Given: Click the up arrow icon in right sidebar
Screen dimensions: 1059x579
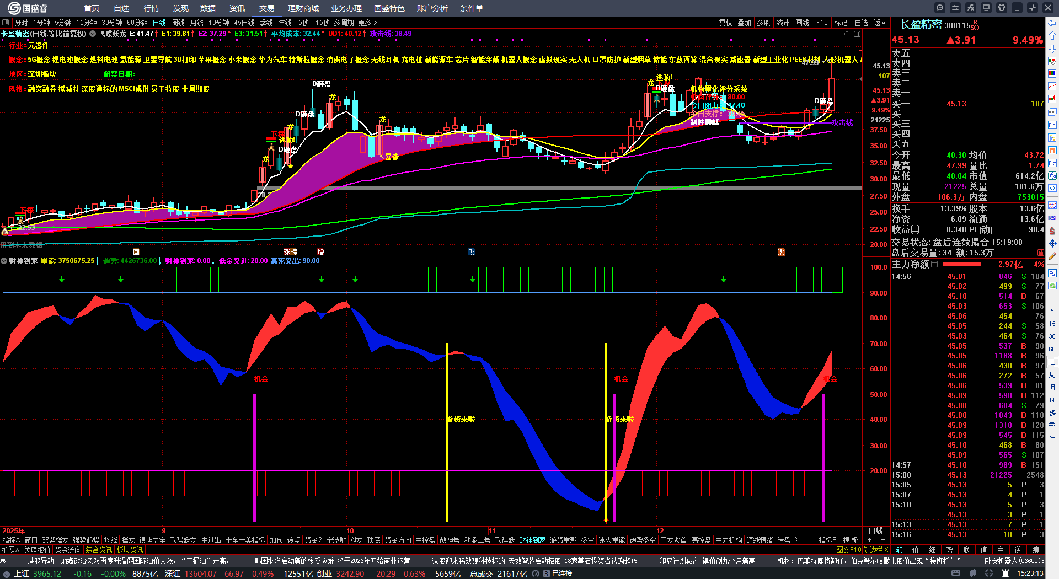Looking at the screenshot, I should point(1052,36).
